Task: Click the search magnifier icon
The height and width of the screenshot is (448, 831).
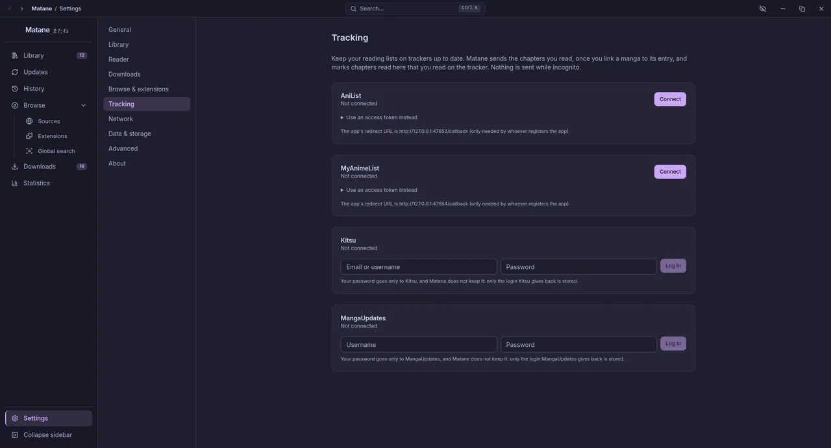Action: (353, 8)
